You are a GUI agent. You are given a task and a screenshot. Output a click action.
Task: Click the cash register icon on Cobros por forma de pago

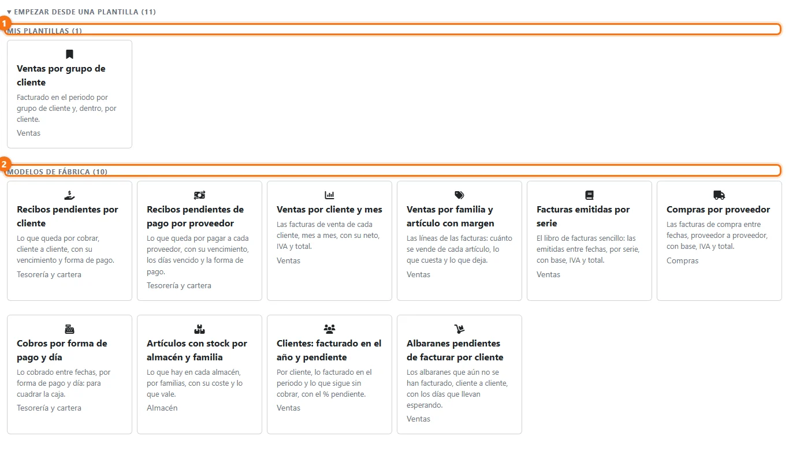pos(69,329)
